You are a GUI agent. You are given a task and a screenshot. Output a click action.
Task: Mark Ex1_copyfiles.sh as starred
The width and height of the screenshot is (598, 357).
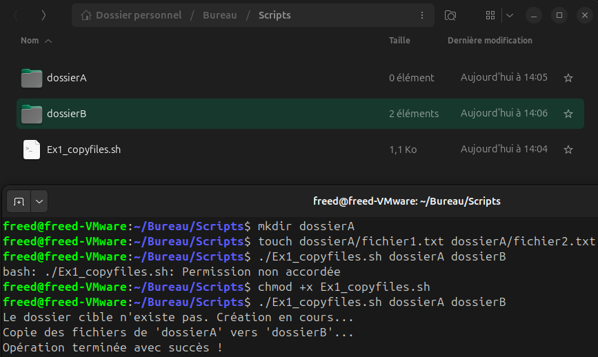[568, 150]
